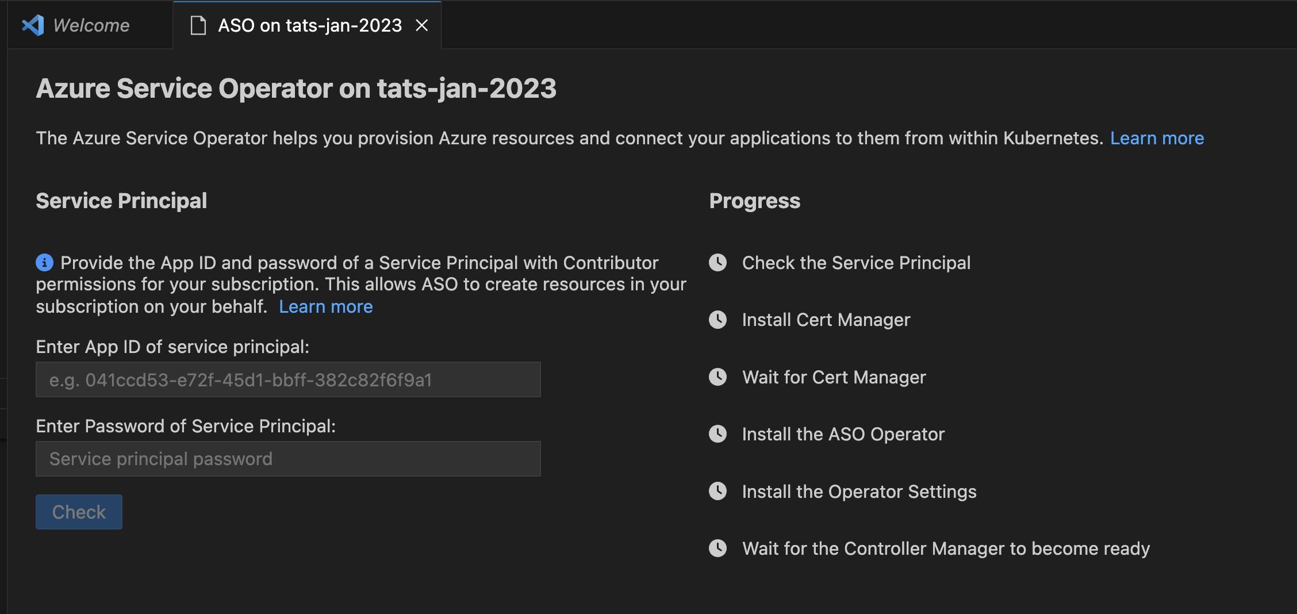Click clock icon beside Wait for Controller Manager

point(717,548)
